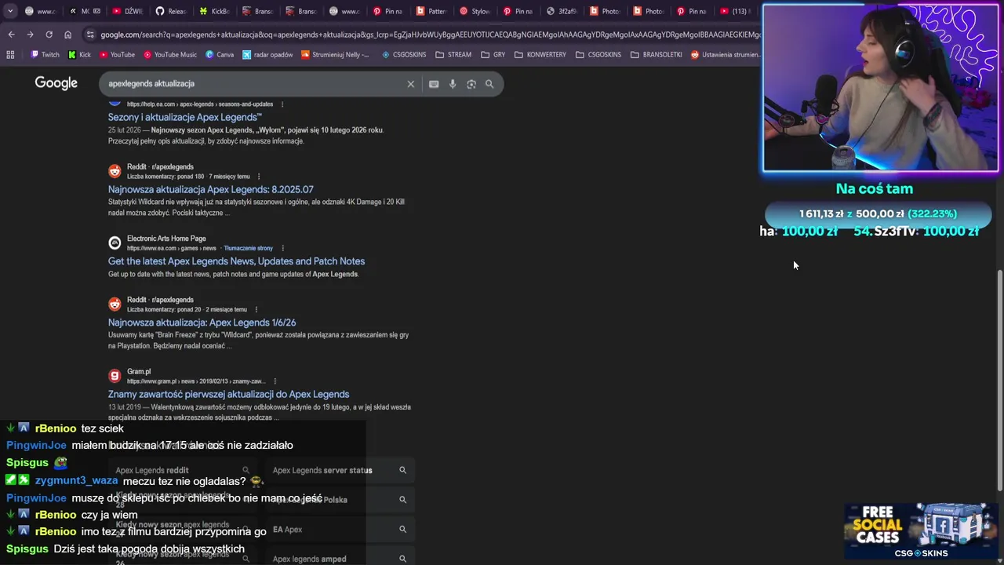Go forward with the browser forward arrow
Viewport: 1004px width, 565px height.
tap(30, 35)
